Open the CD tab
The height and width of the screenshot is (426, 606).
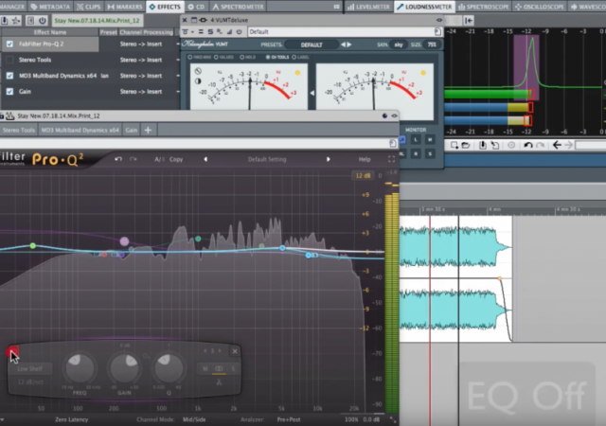(196, 7)
